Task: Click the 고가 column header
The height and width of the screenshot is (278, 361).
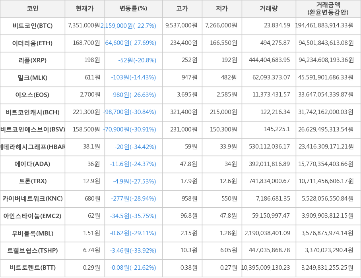Action: pyautogui.click(x=182, y=9)
